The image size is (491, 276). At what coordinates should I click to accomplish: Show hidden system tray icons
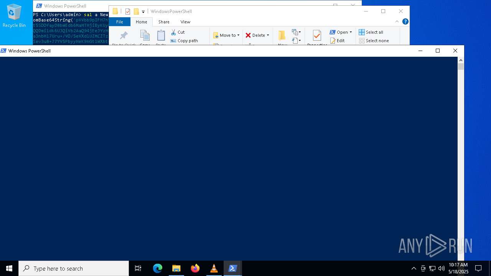click(414, 268)
